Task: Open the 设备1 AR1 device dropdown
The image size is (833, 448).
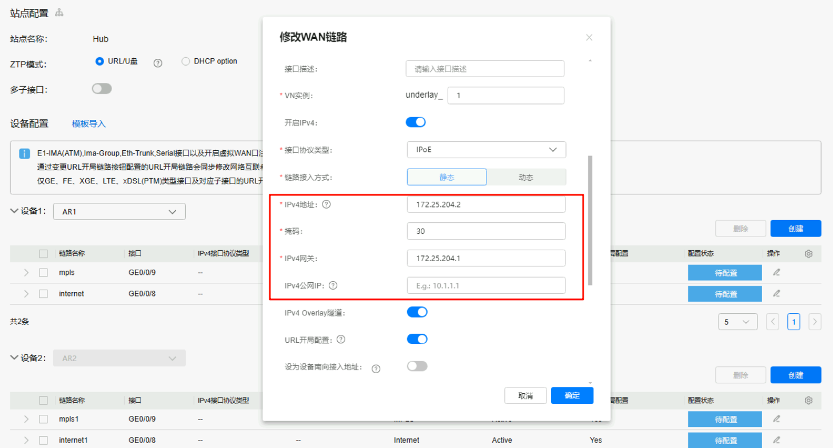Action: click(x=119, y=211)
